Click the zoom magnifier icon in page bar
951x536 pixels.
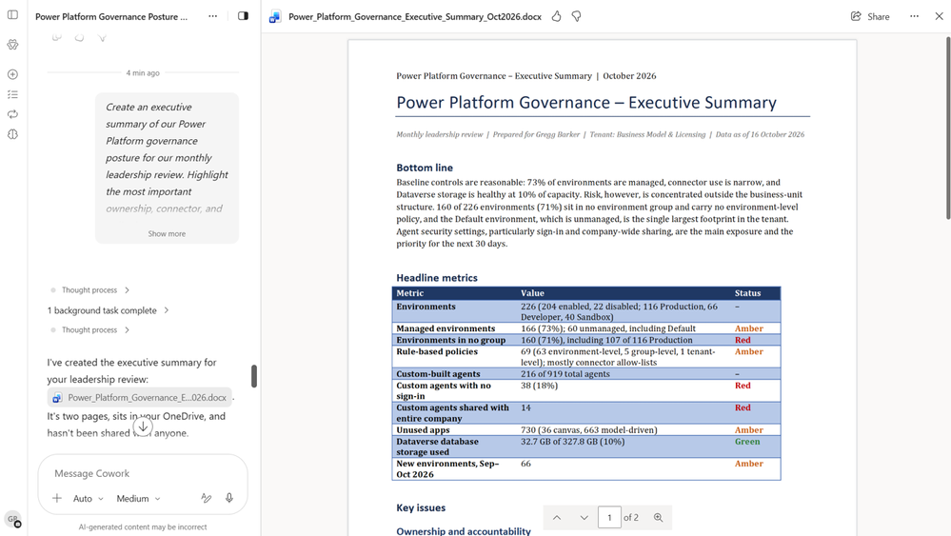(x=658, y=517)
